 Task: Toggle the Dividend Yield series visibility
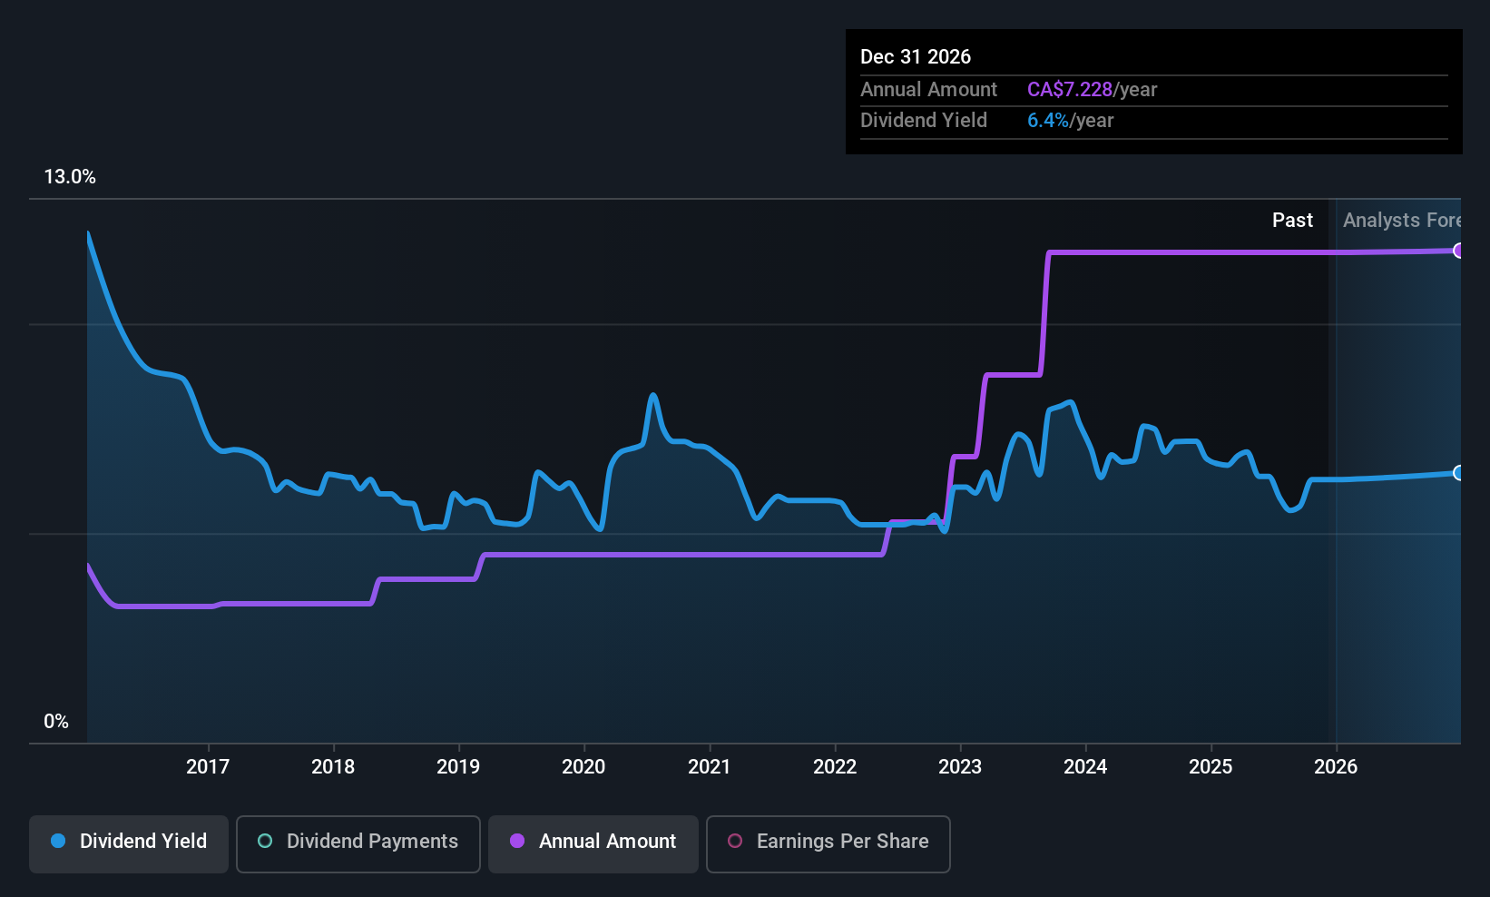click(x=128, y=842)
